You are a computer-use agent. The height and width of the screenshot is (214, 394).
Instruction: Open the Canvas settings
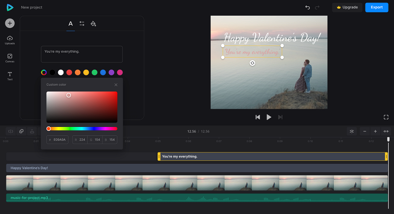point(10,58)
